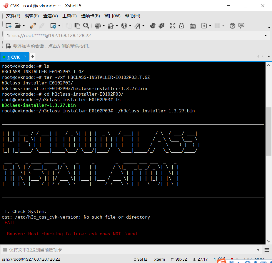Screen dimensions: 272x263
Task: Click the status bar ssh://root@192.168.128.128:22 text
Action: 31,259
